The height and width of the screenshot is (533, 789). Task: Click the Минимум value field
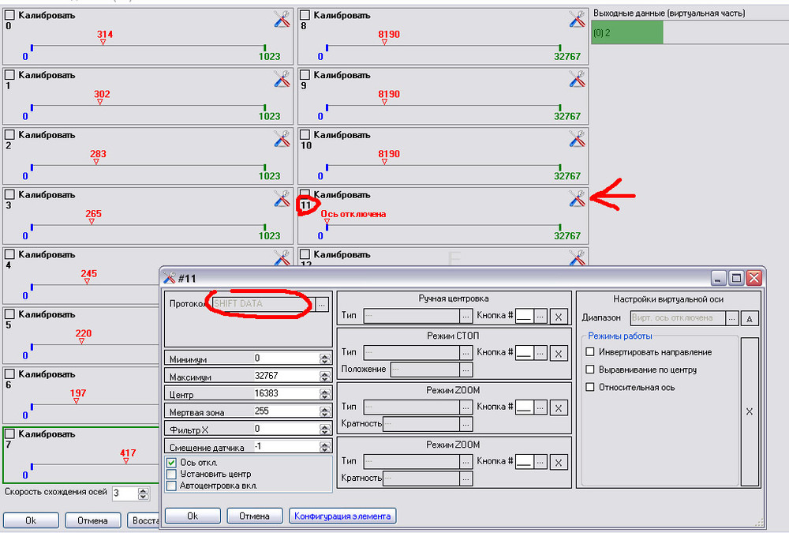pyautogui.click(x=286, y=358)
